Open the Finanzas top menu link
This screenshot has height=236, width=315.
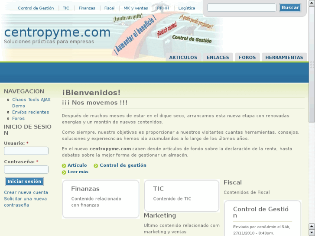[87, 8]
